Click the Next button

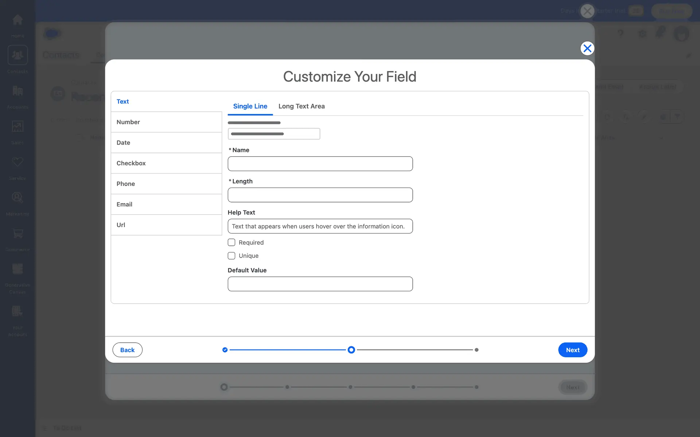(572, 350)
